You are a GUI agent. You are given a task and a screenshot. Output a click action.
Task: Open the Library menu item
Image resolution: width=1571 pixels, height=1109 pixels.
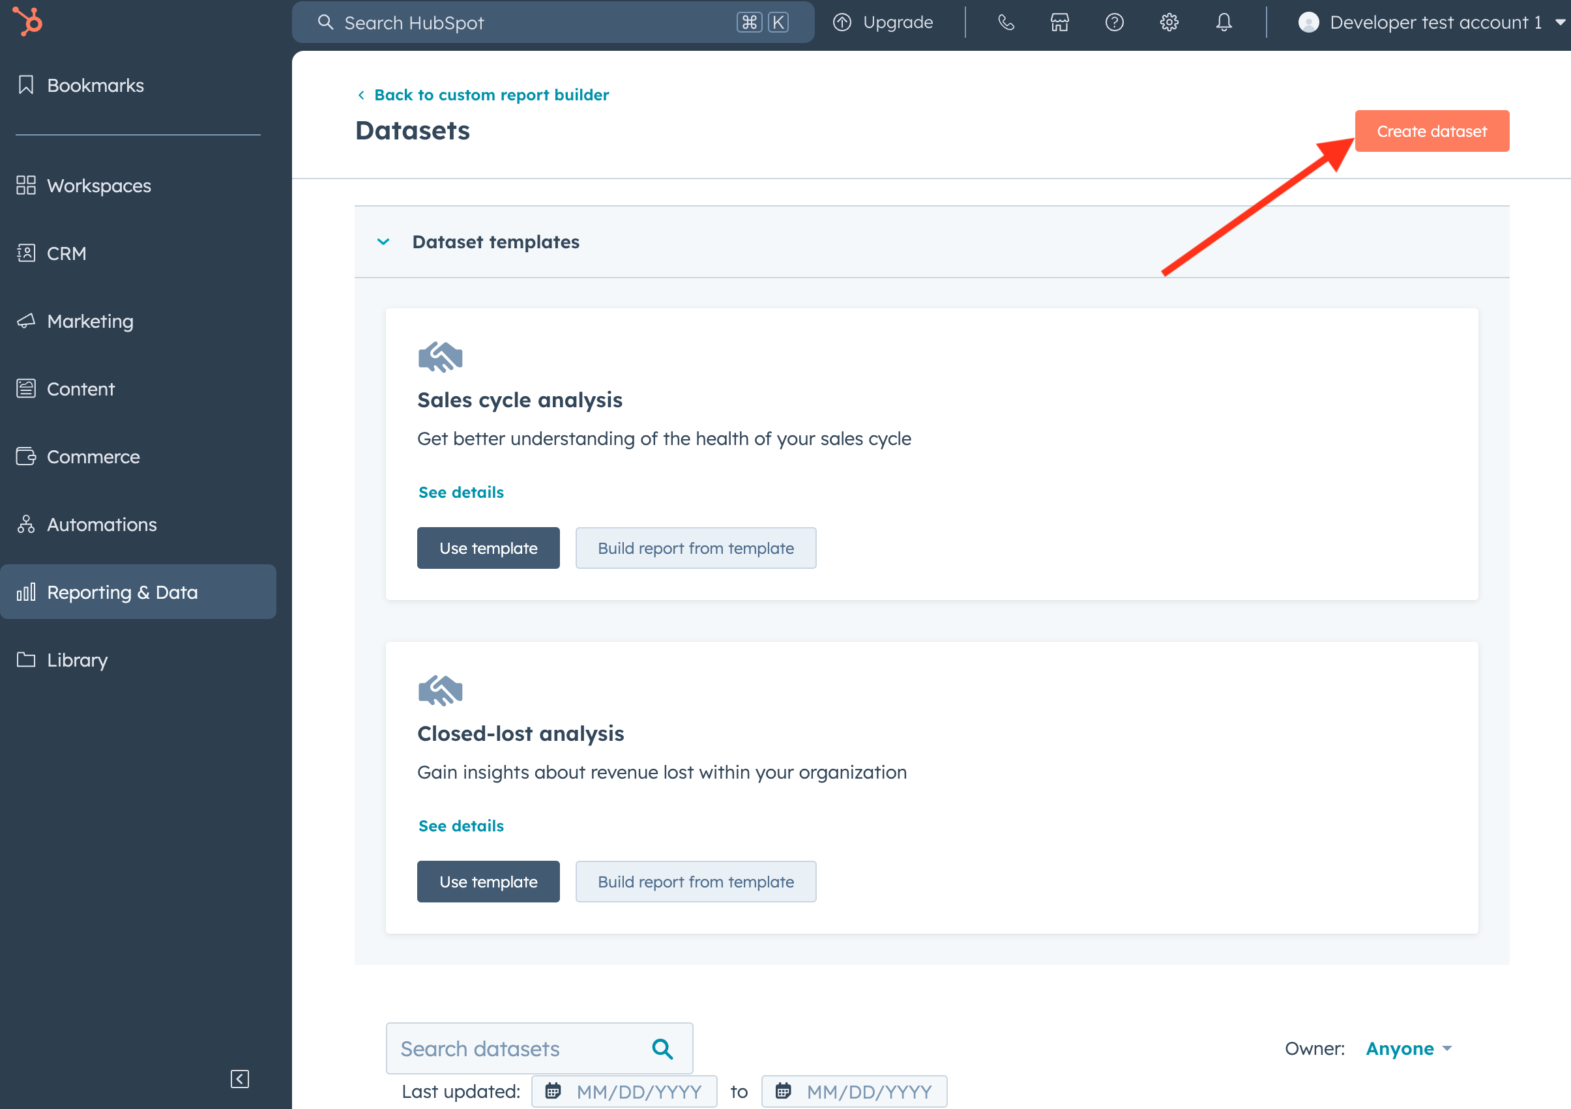tap(138, 659)
